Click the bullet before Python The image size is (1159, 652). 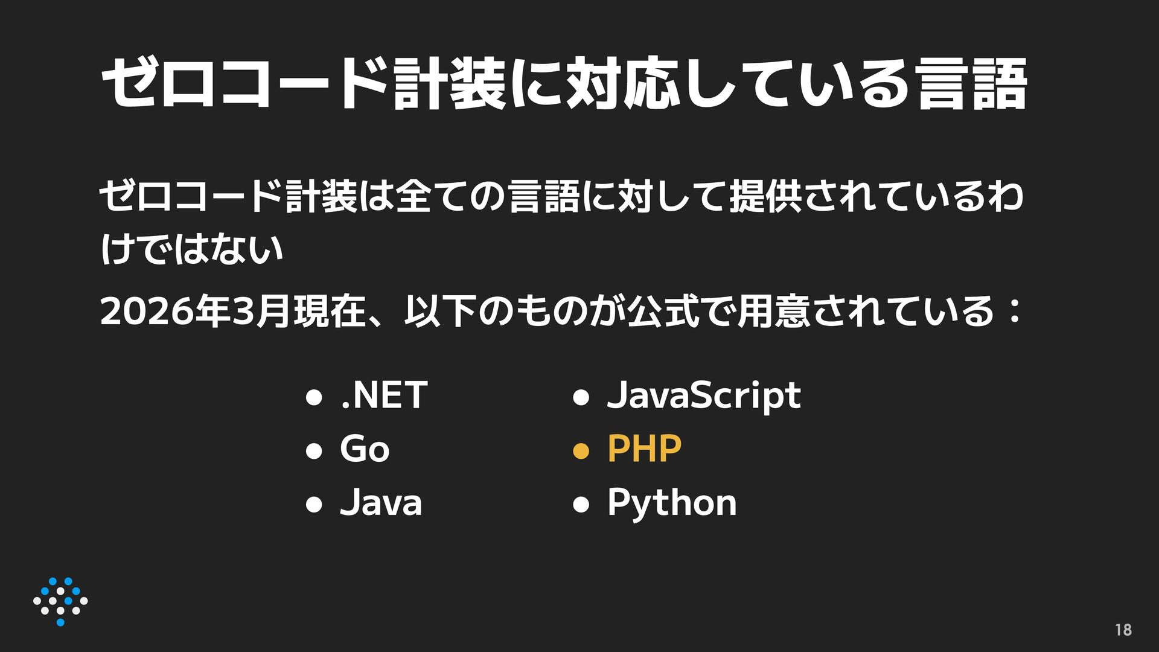580,505
